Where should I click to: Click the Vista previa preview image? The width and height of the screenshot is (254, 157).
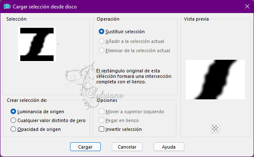[x=215, y=80]
